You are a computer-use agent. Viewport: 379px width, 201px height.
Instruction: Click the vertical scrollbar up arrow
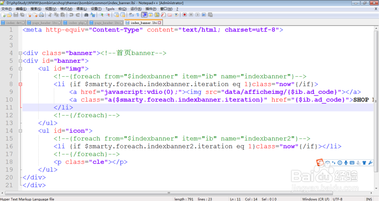pos(376,28)
